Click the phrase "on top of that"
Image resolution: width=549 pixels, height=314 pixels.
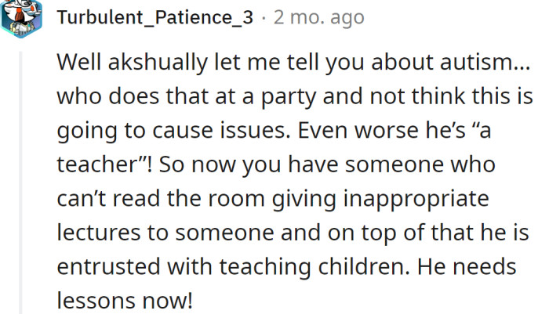click(x=401, y=233)
